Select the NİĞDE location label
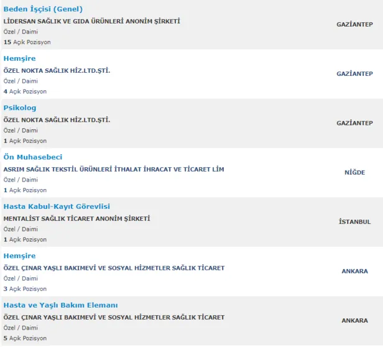The height and width of the screenshot is (347, 383). 354,172
